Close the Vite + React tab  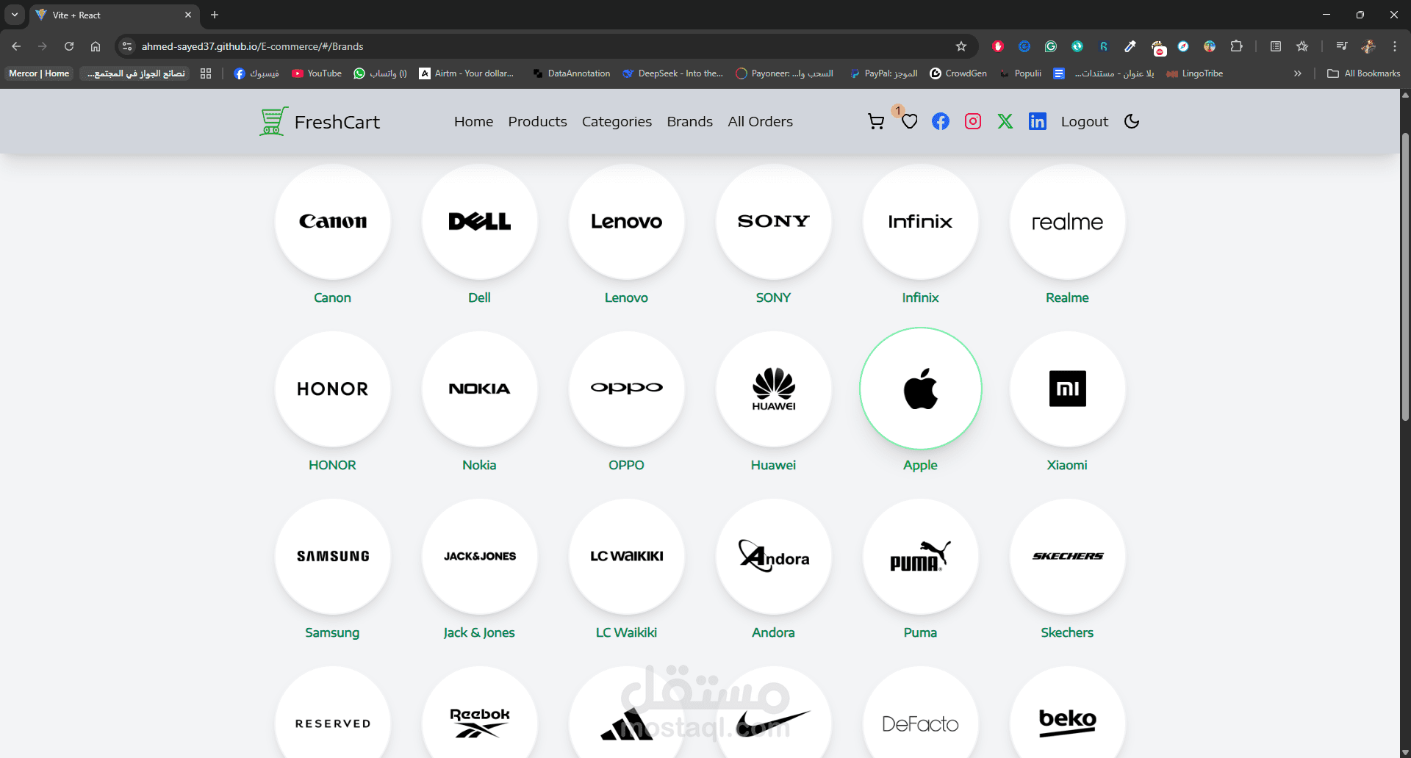point(188,15)
